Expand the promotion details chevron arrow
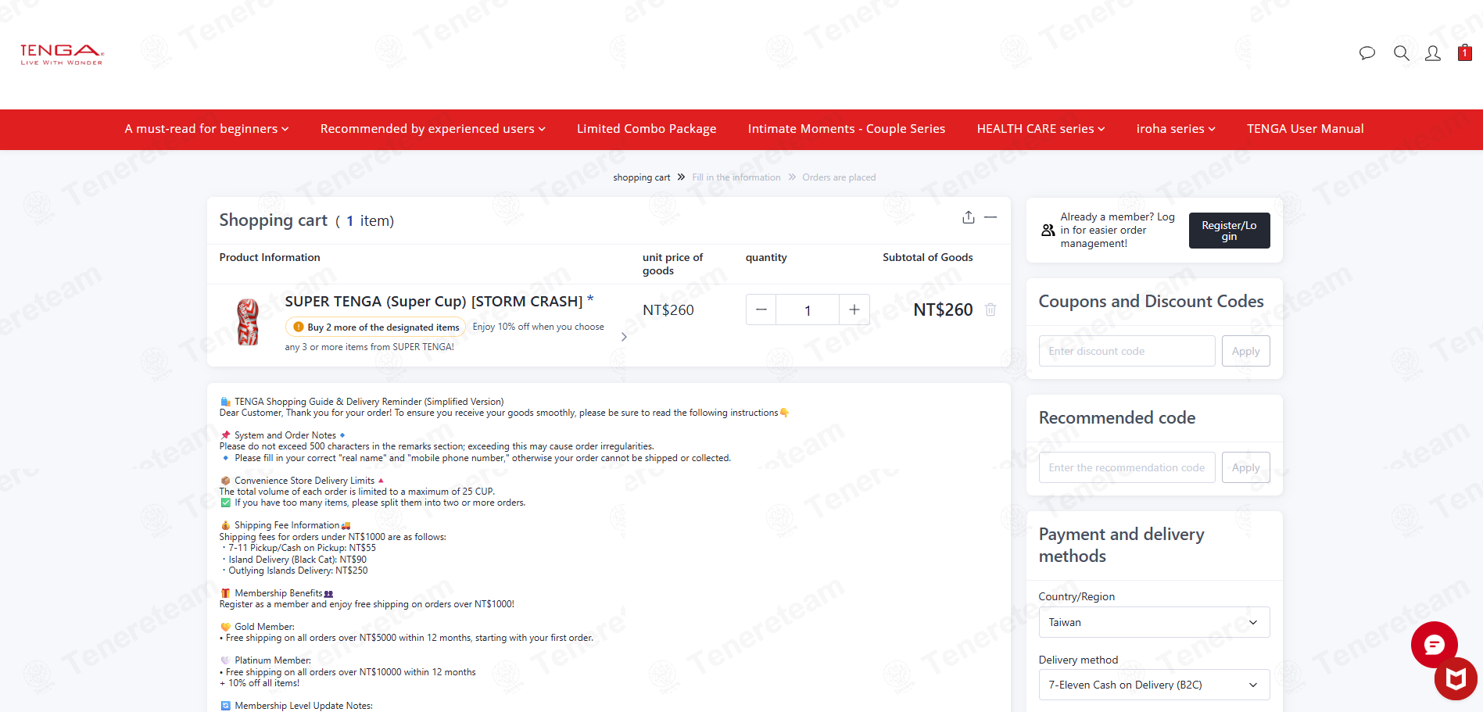Image resolution: width=1483 pixels, height=712 pixels. click(x=624, y=337)
